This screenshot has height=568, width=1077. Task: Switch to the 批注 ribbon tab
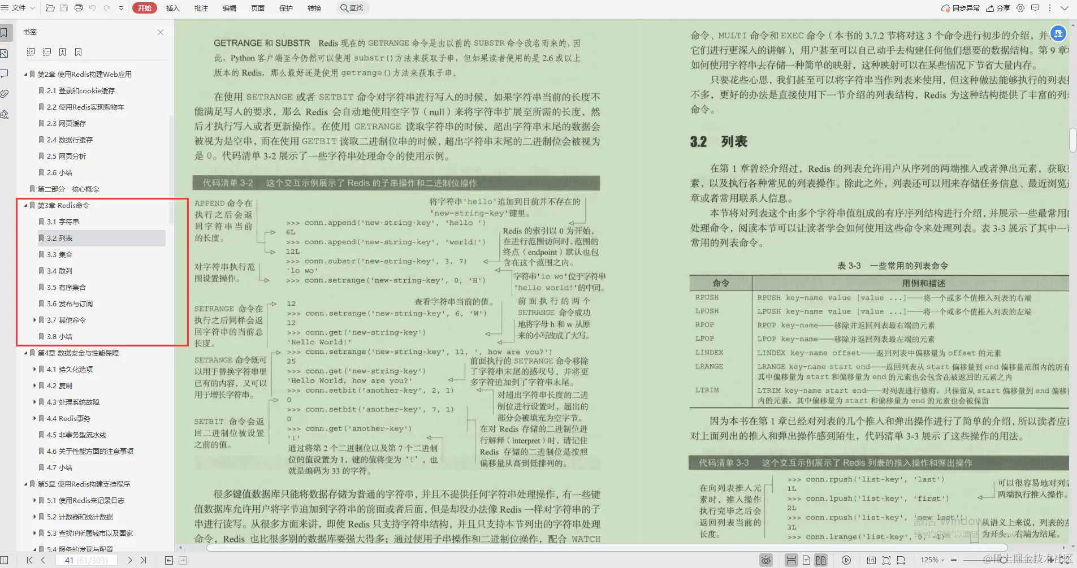201,7
